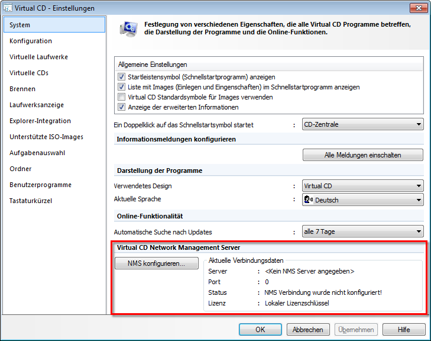Click the Virtual CD title bar icon

coord(8,8)
